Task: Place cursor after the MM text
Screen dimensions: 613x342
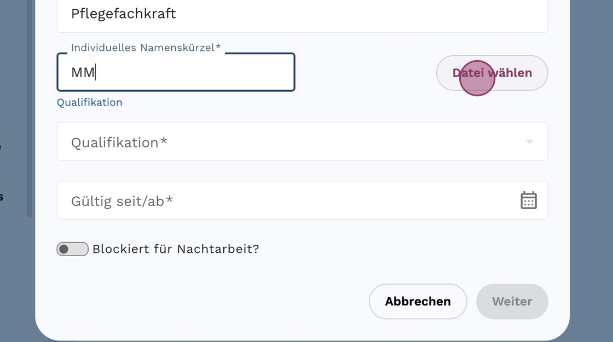Action: 96,72
